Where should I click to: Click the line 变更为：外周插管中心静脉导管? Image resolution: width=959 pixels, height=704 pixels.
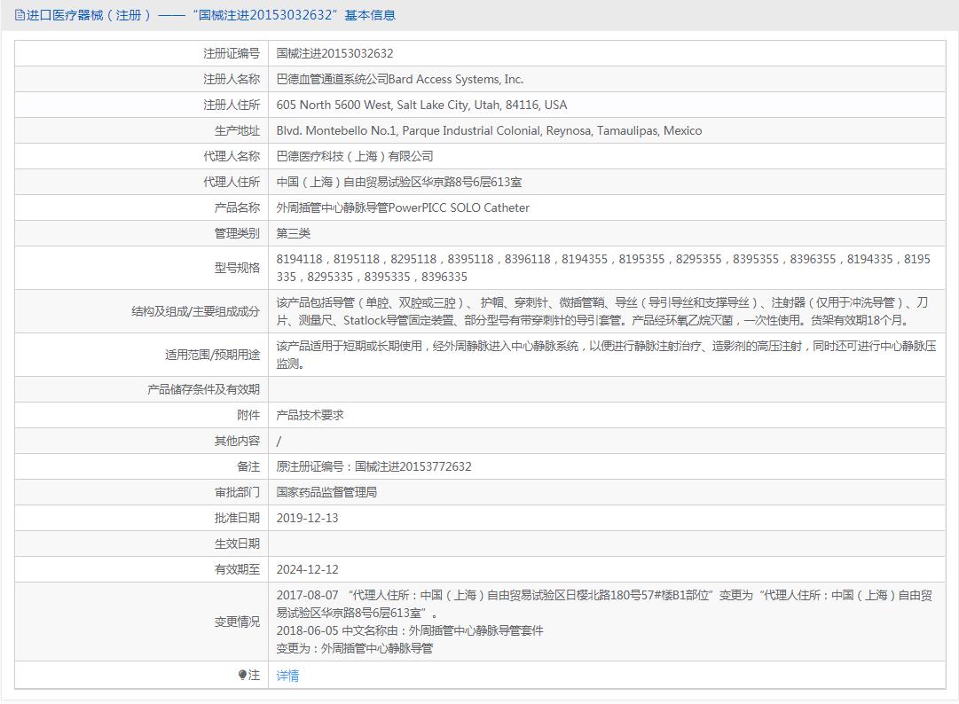[x=355, y=648]
